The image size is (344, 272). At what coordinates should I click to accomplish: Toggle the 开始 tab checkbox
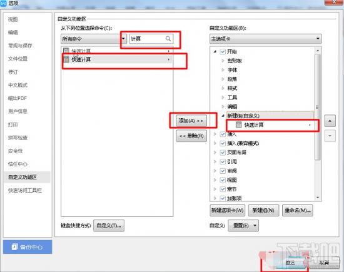[223, 51]
